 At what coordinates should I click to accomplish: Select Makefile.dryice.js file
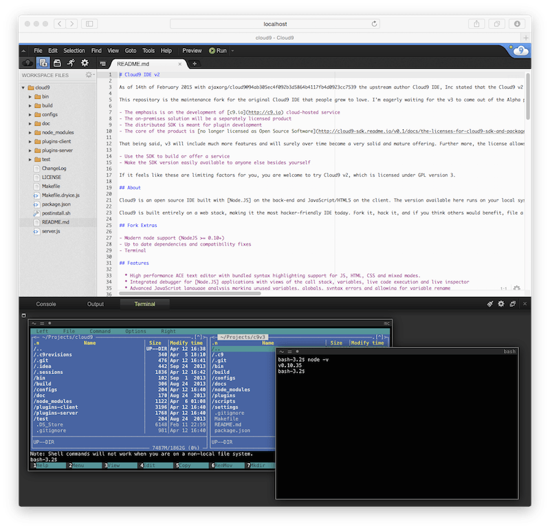[x=60, y=195]
